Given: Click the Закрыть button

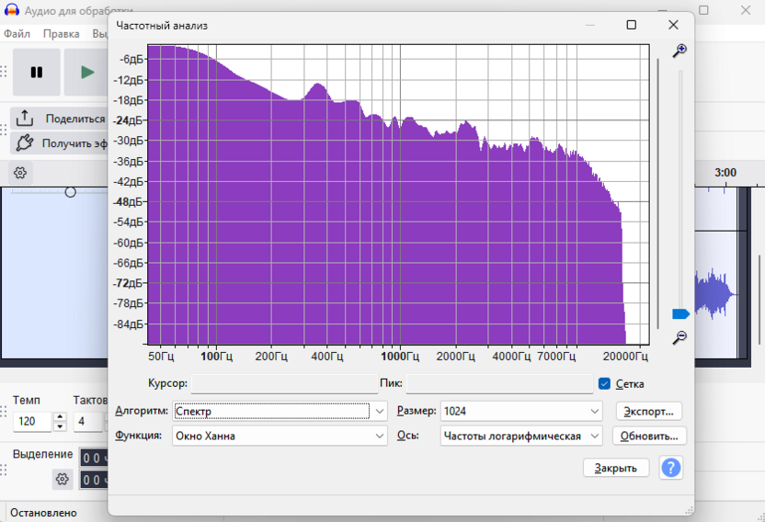Looking at the screenshot, I should coord(616,468).
